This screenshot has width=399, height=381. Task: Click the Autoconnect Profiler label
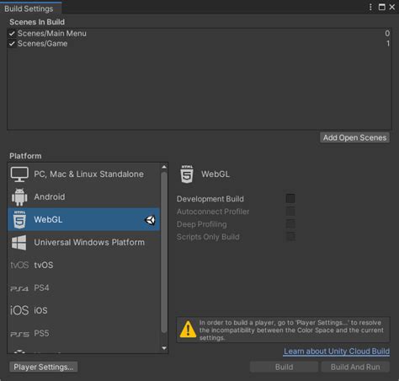[x=213, y=212]
